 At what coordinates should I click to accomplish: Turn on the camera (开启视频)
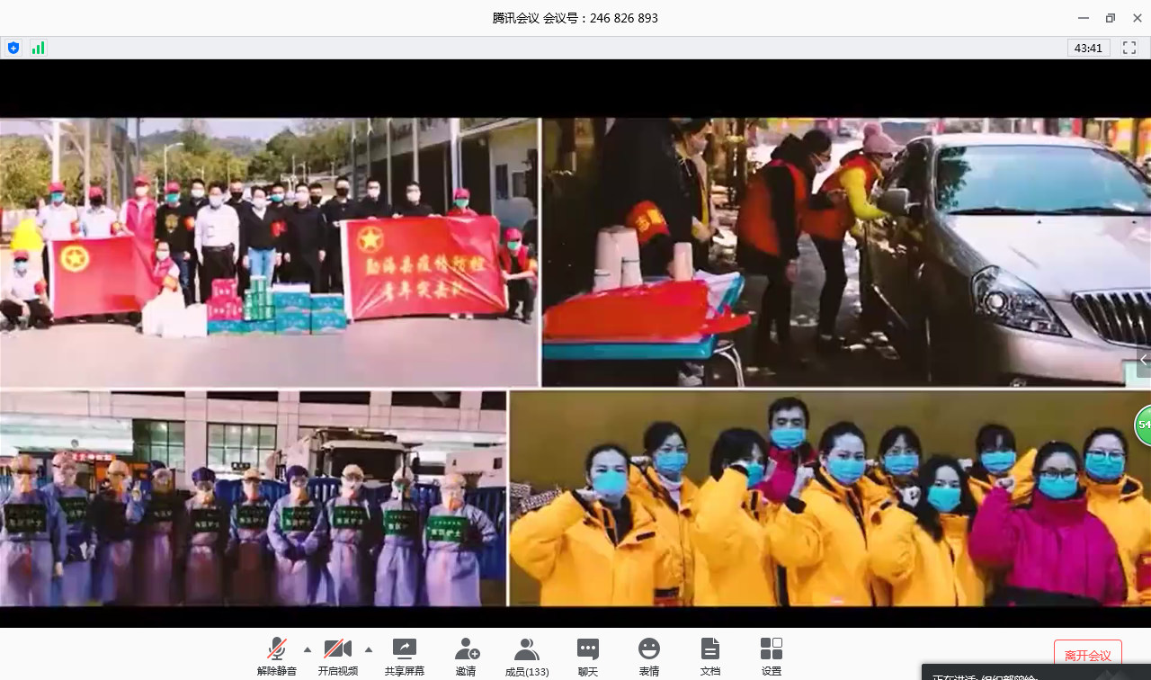[x=337, y=655]
